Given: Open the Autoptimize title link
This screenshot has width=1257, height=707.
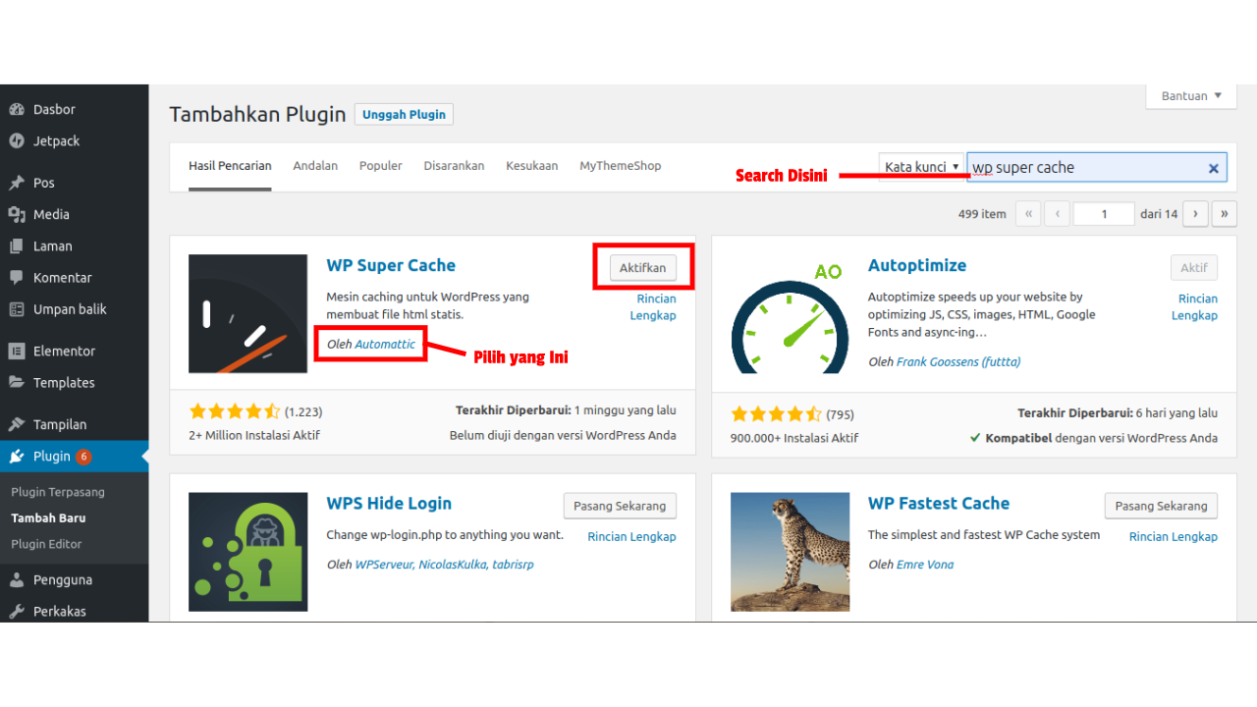Looking at the screenshot, I should (917, 265).
